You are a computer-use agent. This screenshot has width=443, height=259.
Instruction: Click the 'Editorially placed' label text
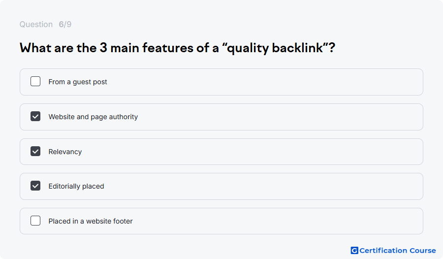[x=76, y=186]
